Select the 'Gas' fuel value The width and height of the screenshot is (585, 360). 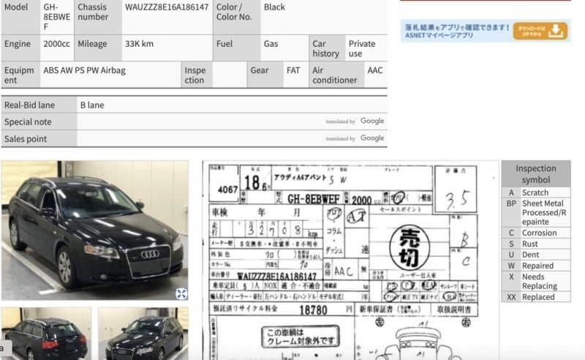pos(271,44)
